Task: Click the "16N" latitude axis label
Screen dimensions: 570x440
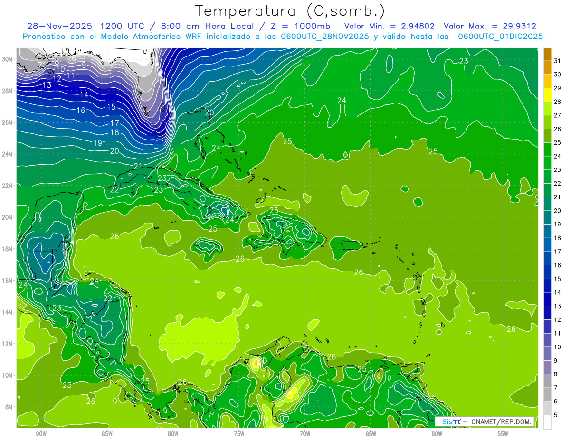Action: (8, 281)
